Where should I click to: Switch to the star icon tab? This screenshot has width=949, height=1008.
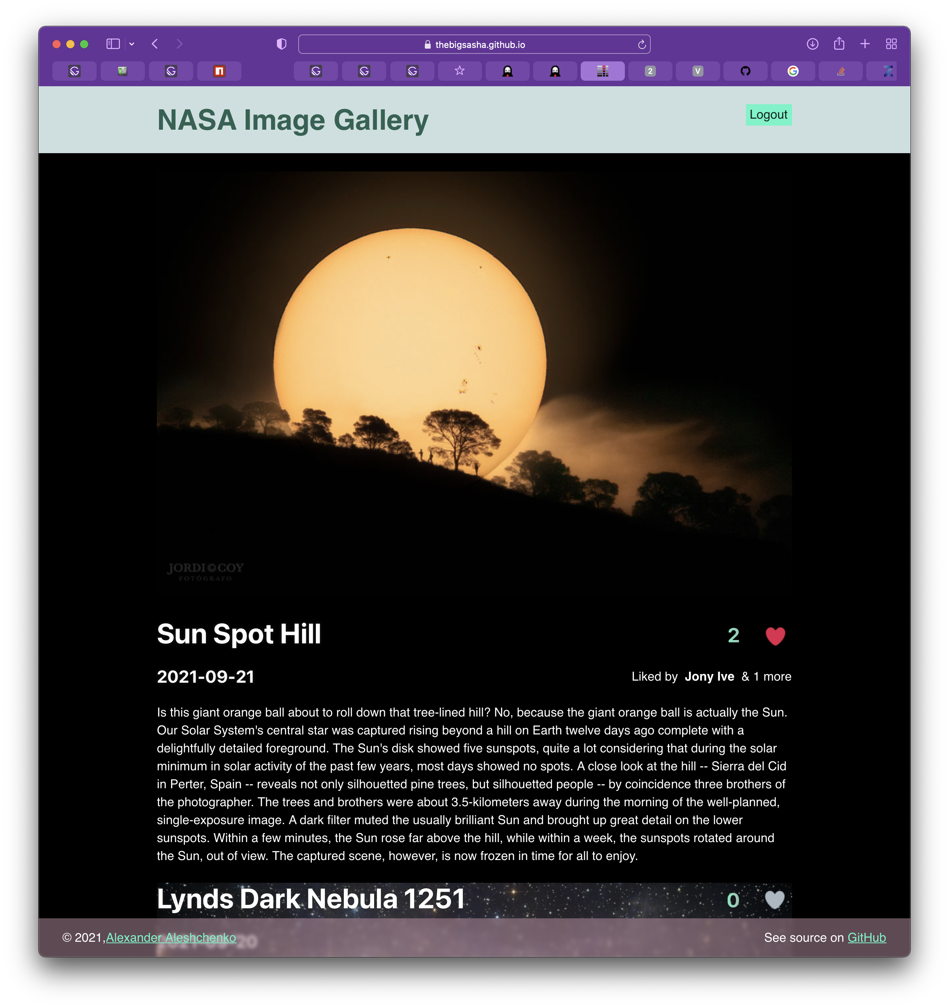(x=459, y=71)
